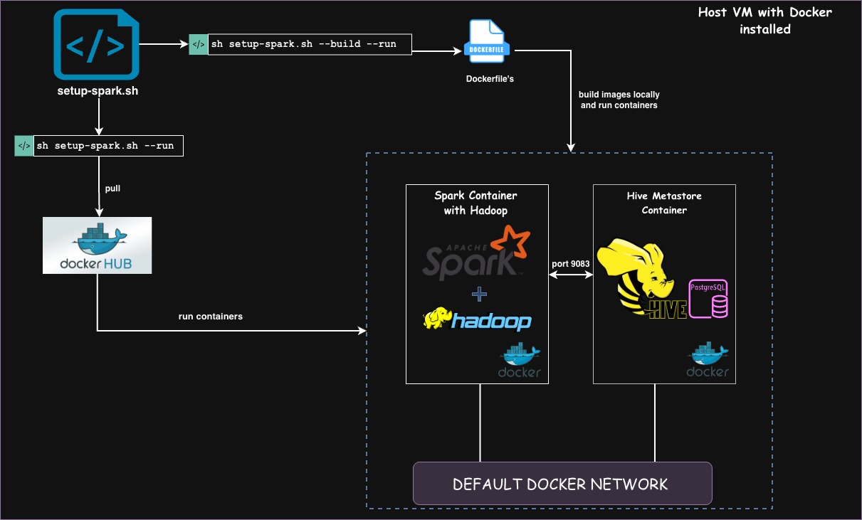Click the Spark Container with Hadoop title
Viewport: 862px width, 520px height.
pyautogui.click(x=477, y=203)
